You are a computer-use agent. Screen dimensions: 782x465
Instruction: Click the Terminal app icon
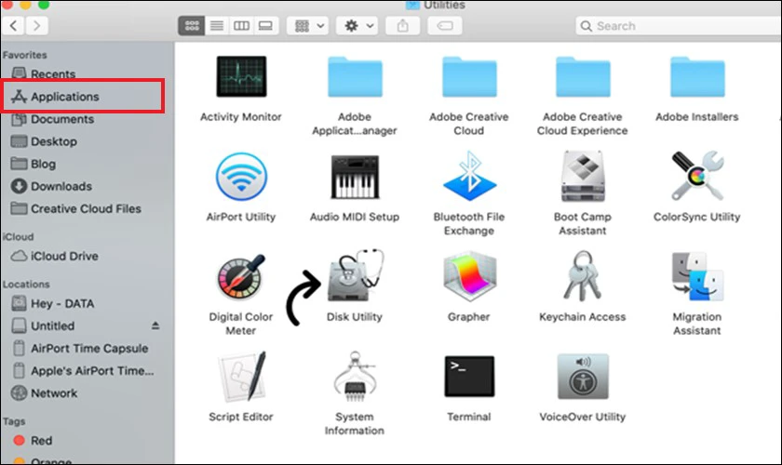tap(469, 377)
